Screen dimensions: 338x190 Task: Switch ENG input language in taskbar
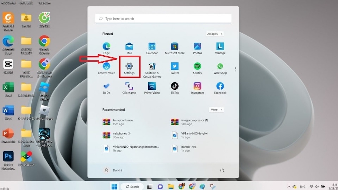tap(302, 186)
